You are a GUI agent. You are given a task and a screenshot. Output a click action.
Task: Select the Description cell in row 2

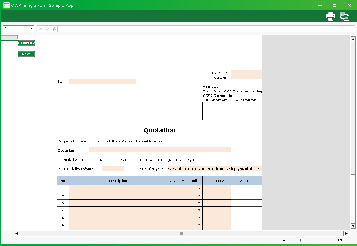[118, 196]
